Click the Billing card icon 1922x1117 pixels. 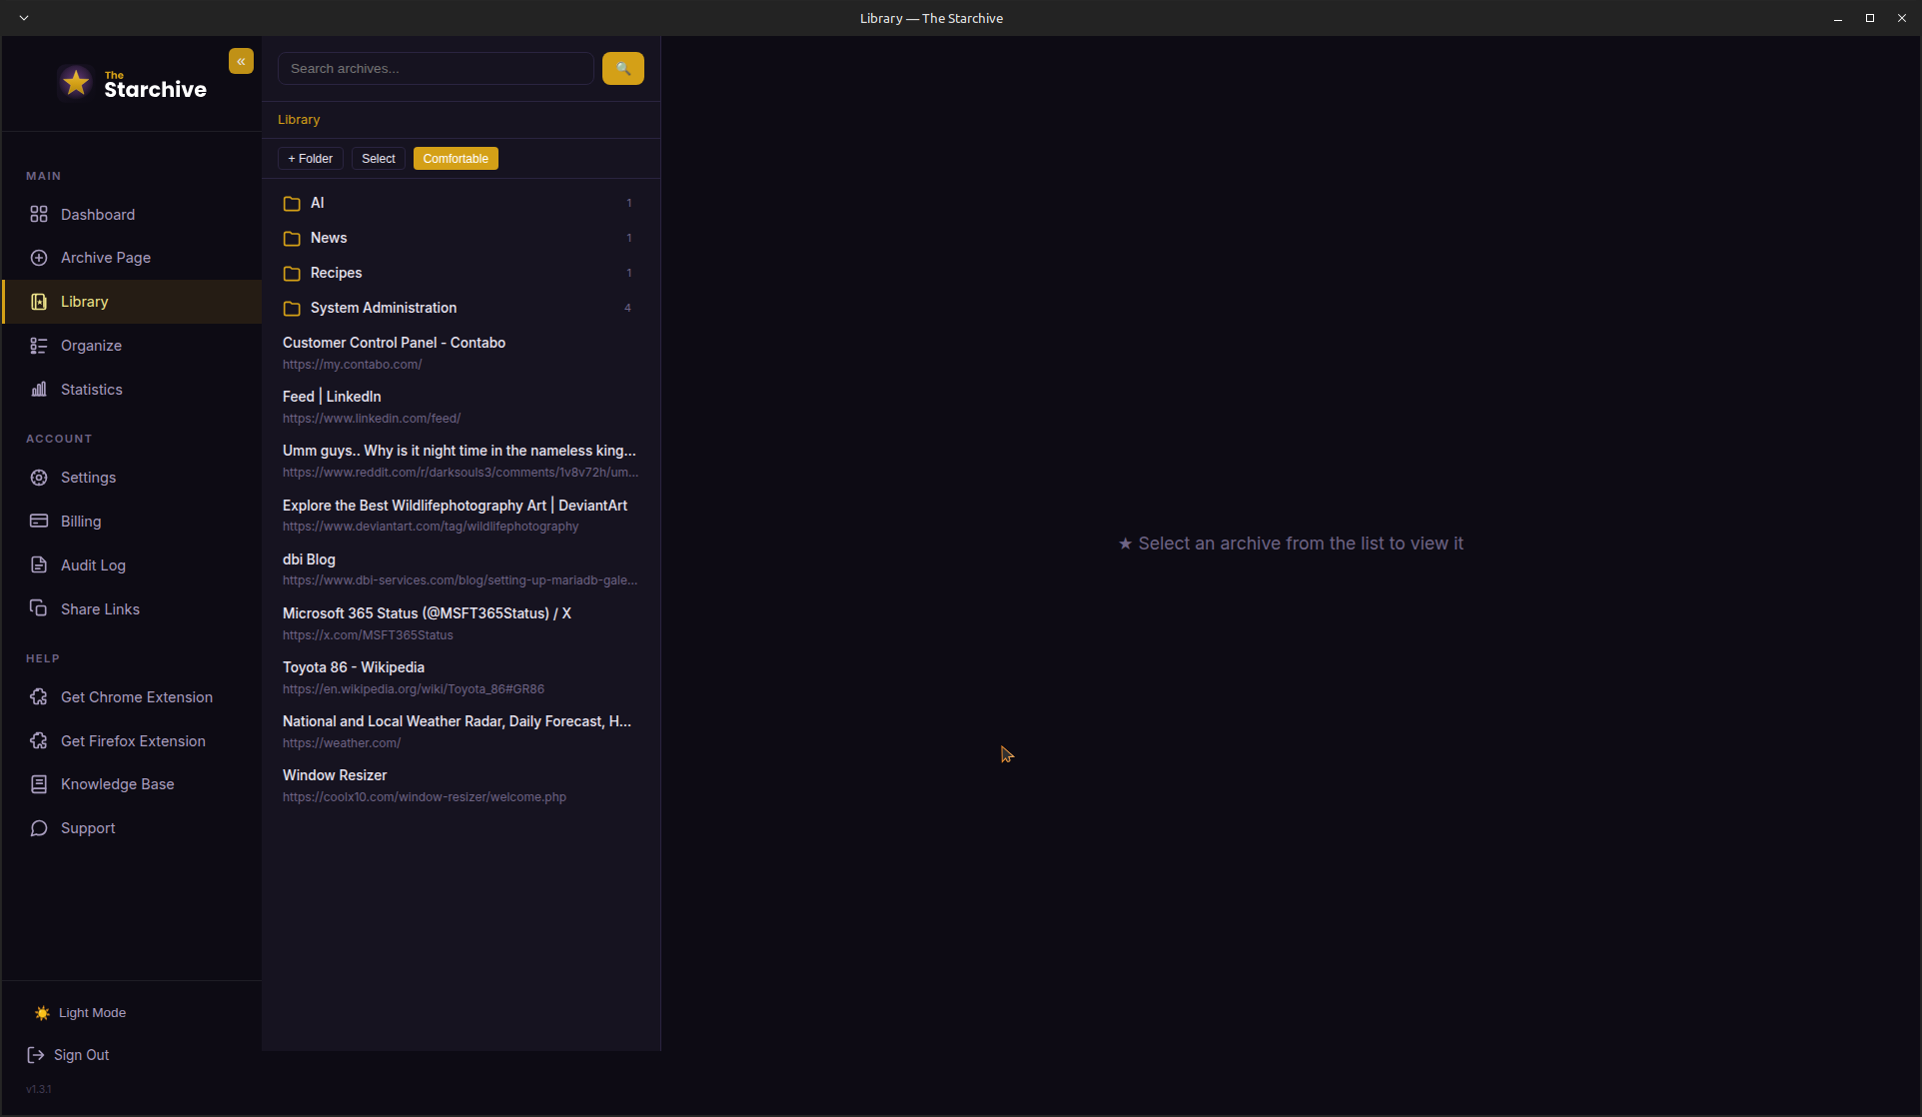pos(39,522)
